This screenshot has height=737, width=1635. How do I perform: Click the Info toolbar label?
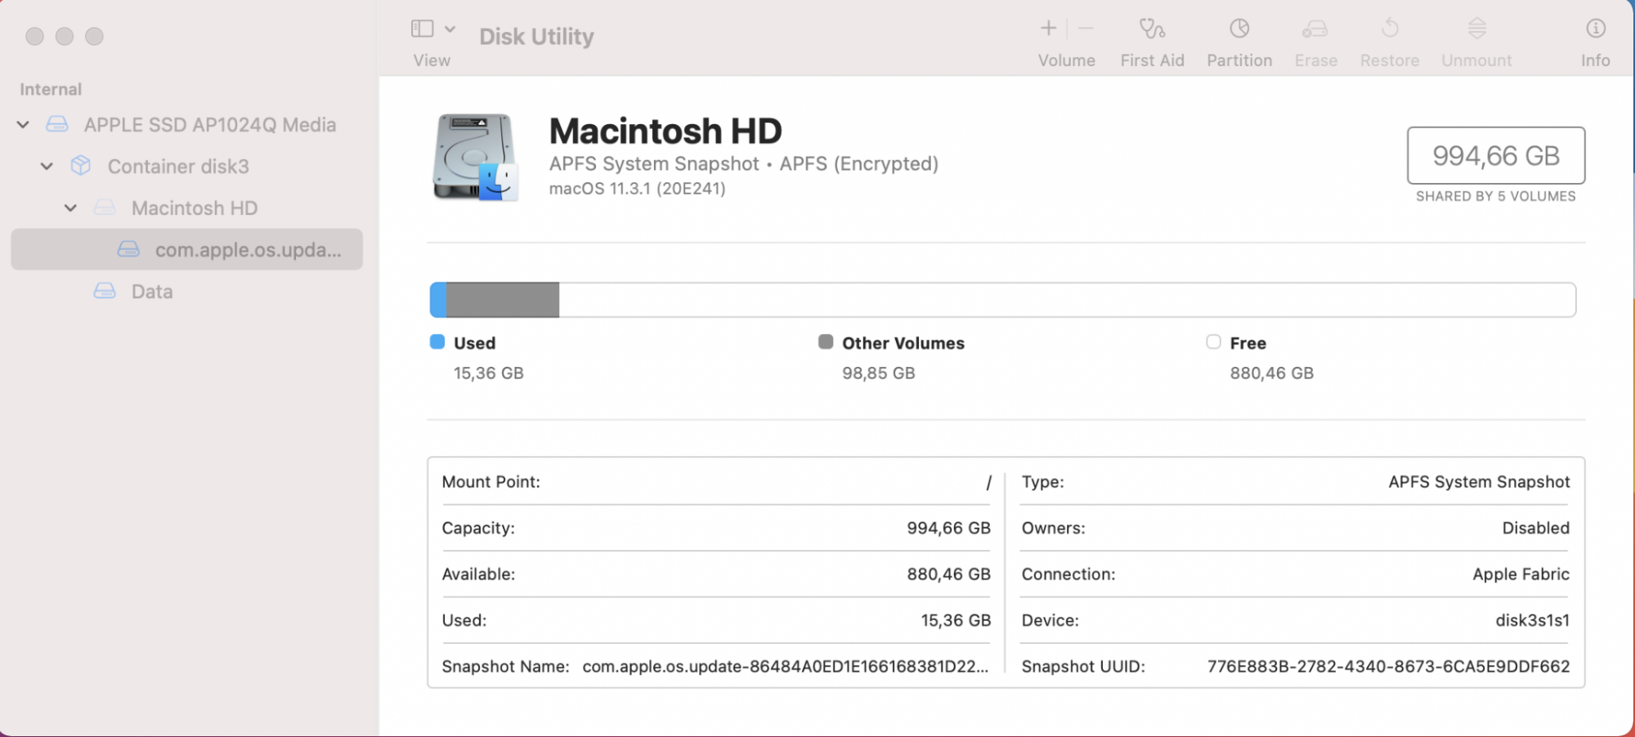point(1596,60)
